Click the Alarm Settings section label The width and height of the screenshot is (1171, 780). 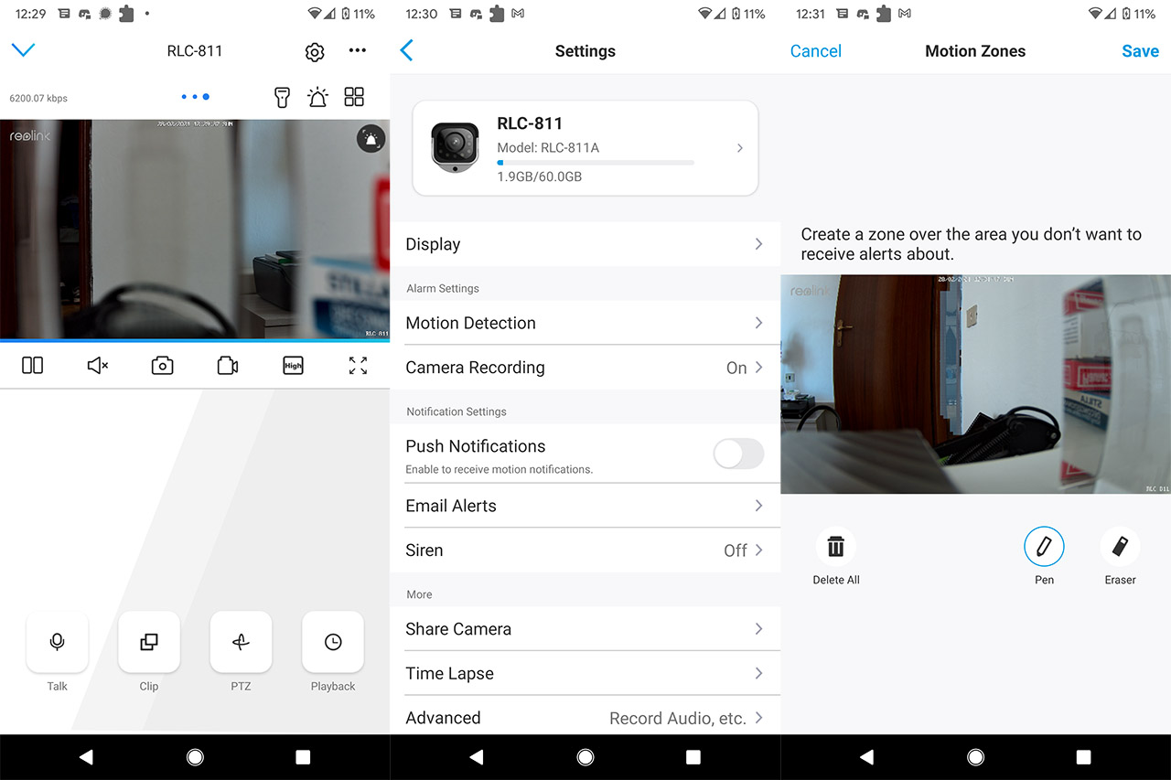click(x=443, y=288)
